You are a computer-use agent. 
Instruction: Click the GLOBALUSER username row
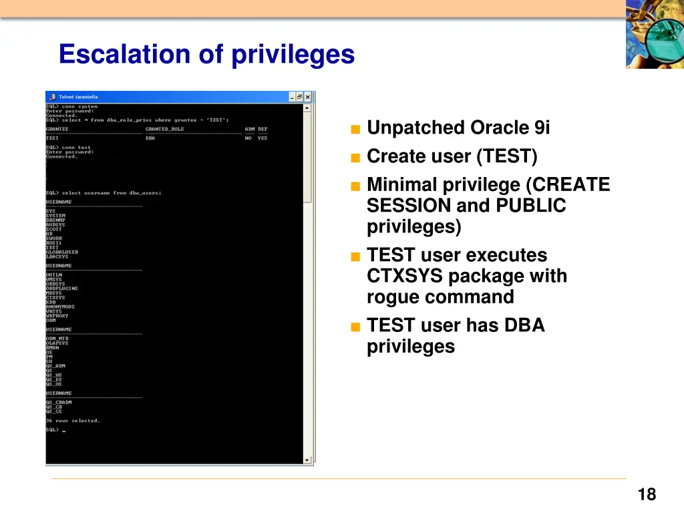point(62,252)
